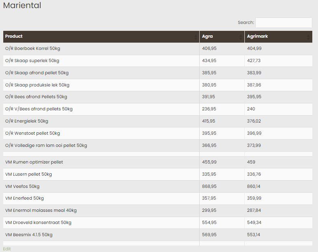318x252 pixels.
Task: Click Agra price 391,95
Action: [208, 97]
